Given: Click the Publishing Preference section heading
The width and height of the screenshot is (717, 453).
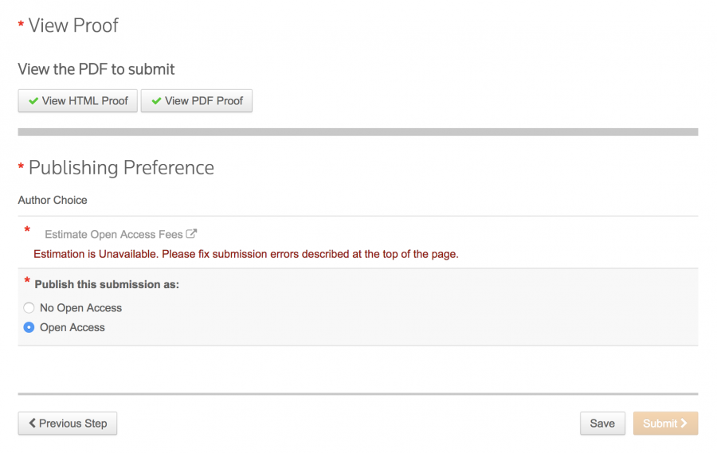Looking at the screenshot, I should click(x=121, y=168).
